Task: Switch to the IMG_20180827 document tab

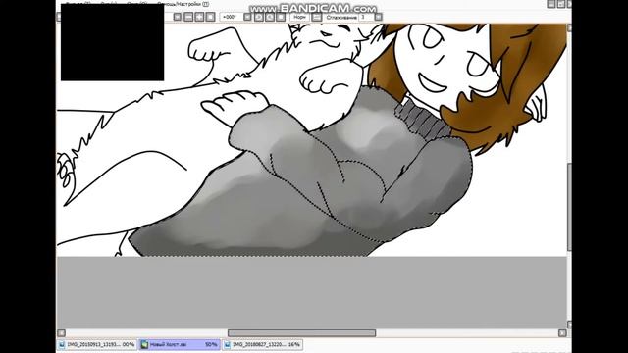Action: [x=262, y=344]
